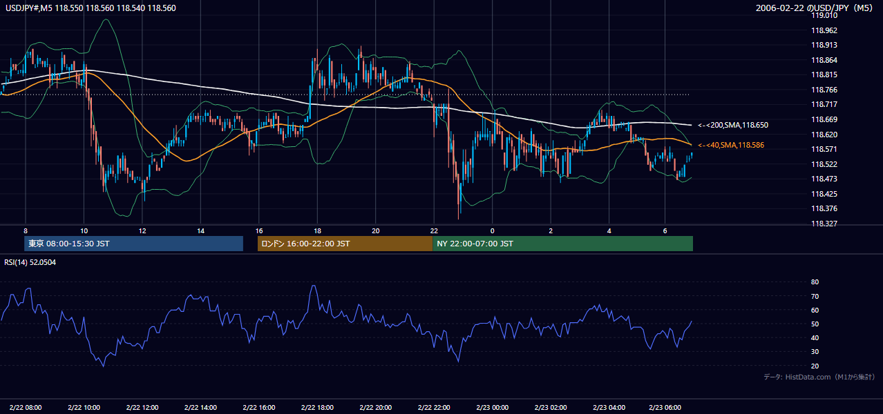Click price level 118.522 on axis

[824, 164]
